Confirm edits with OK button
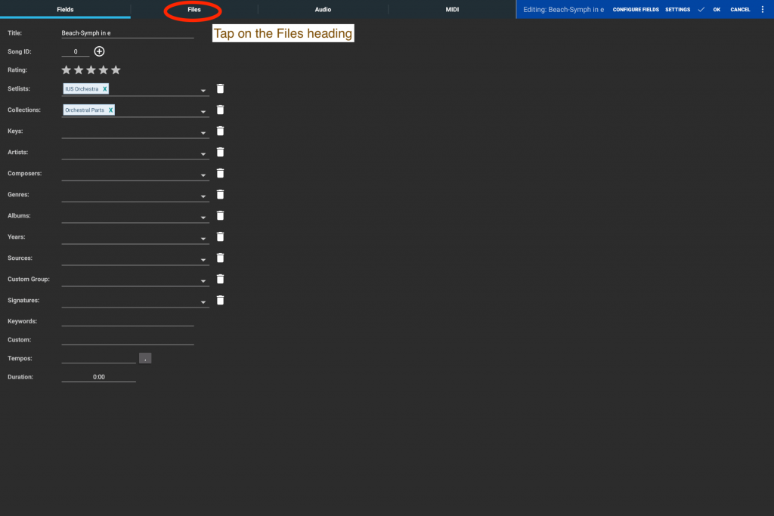Viewport: 774px width, 516px height. (x=717, y=9)
